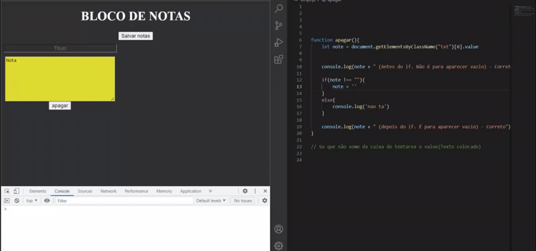This screenshot has width=536, height=251.
Task: Click the if(note !== "") statement
Action: tap(344, 80)
